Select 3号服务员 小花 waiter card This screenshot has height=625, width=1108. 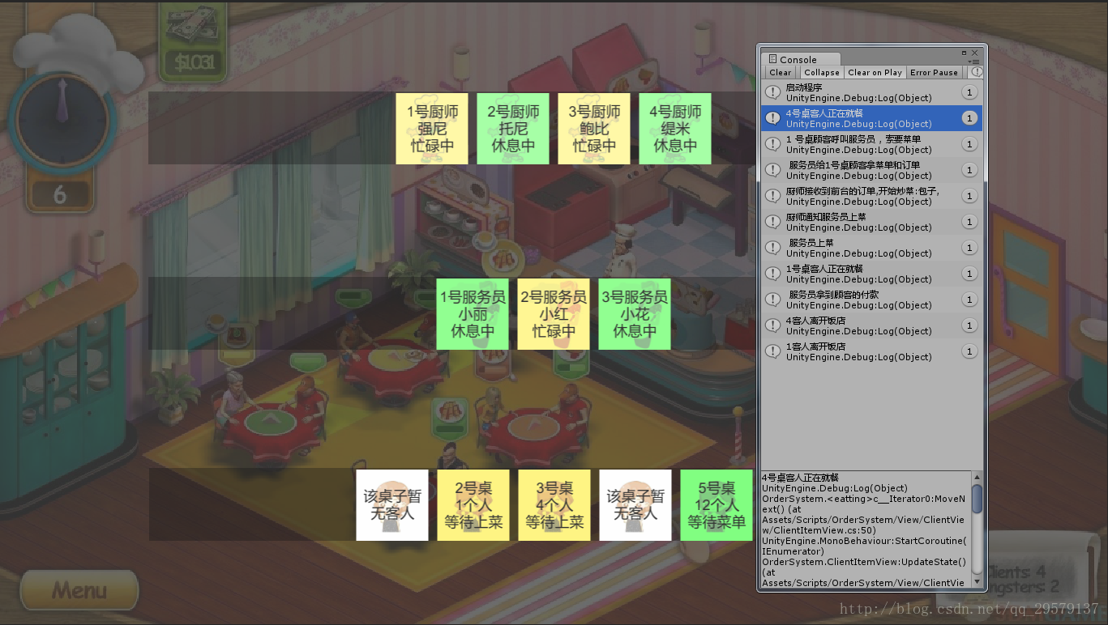(635, 314)
